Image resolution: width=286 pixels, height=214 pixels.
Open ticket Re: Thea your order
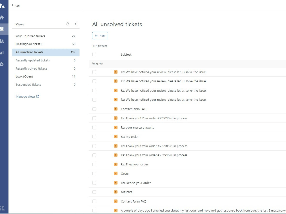coord(134,164)
